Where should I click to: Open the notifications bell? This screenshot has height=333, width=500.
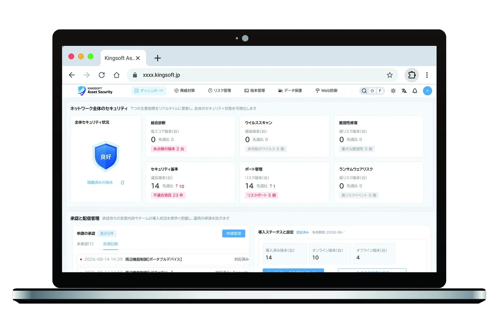(415, 91)
